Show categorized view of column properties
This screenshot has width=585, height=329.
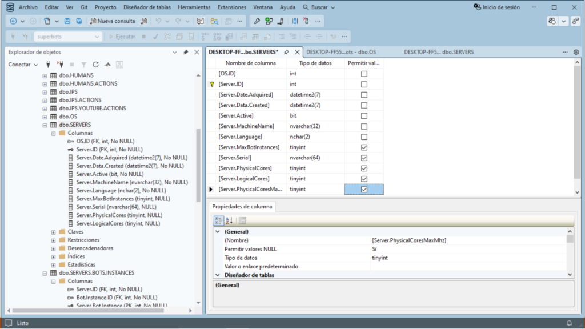(x=219, y=220)
